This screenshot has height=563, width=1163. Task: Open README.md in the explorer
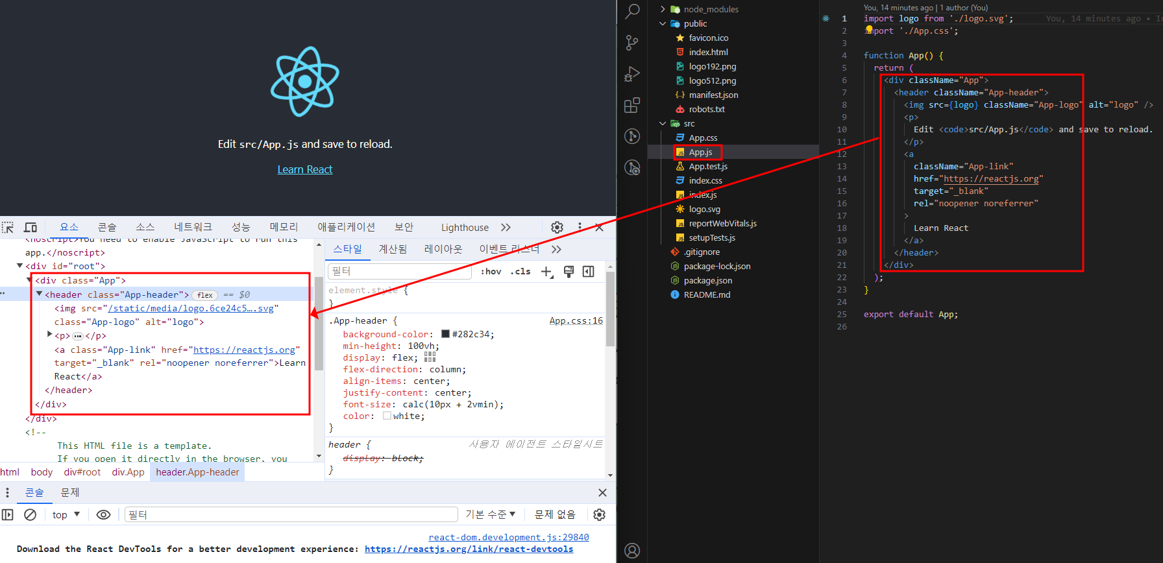click(707, 294)
